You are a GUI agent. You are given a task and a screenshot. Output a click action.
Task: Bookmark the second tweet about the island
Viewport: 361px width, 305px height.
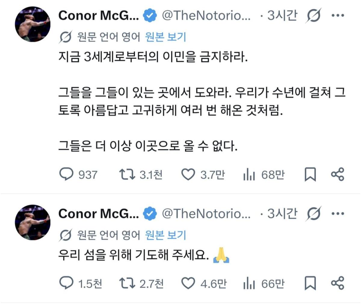click(310, 283)
